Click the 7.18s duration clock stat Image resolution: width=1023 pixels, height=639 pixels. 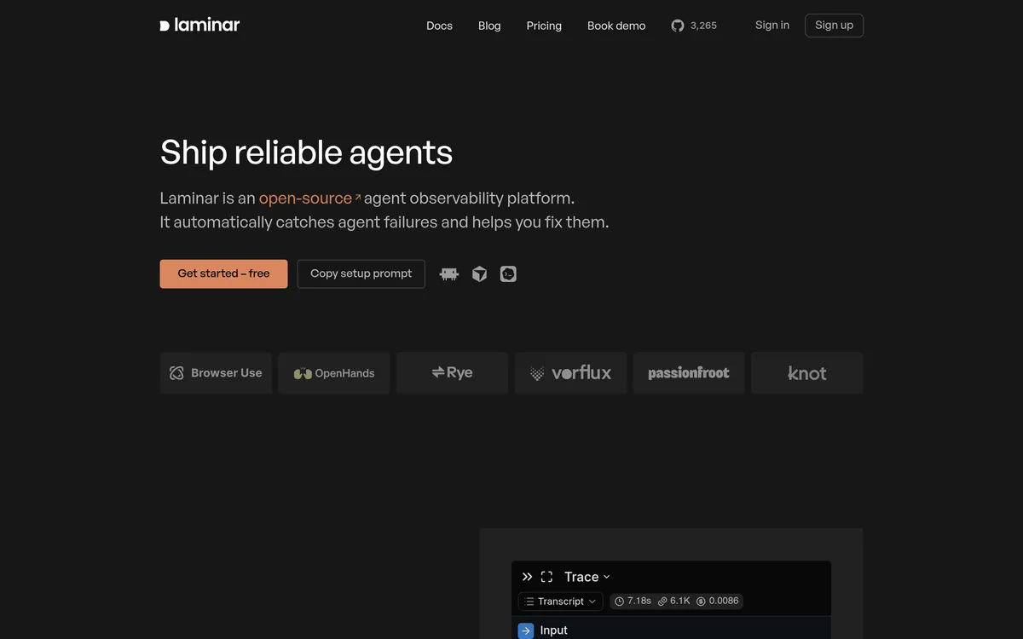point(633,601)
